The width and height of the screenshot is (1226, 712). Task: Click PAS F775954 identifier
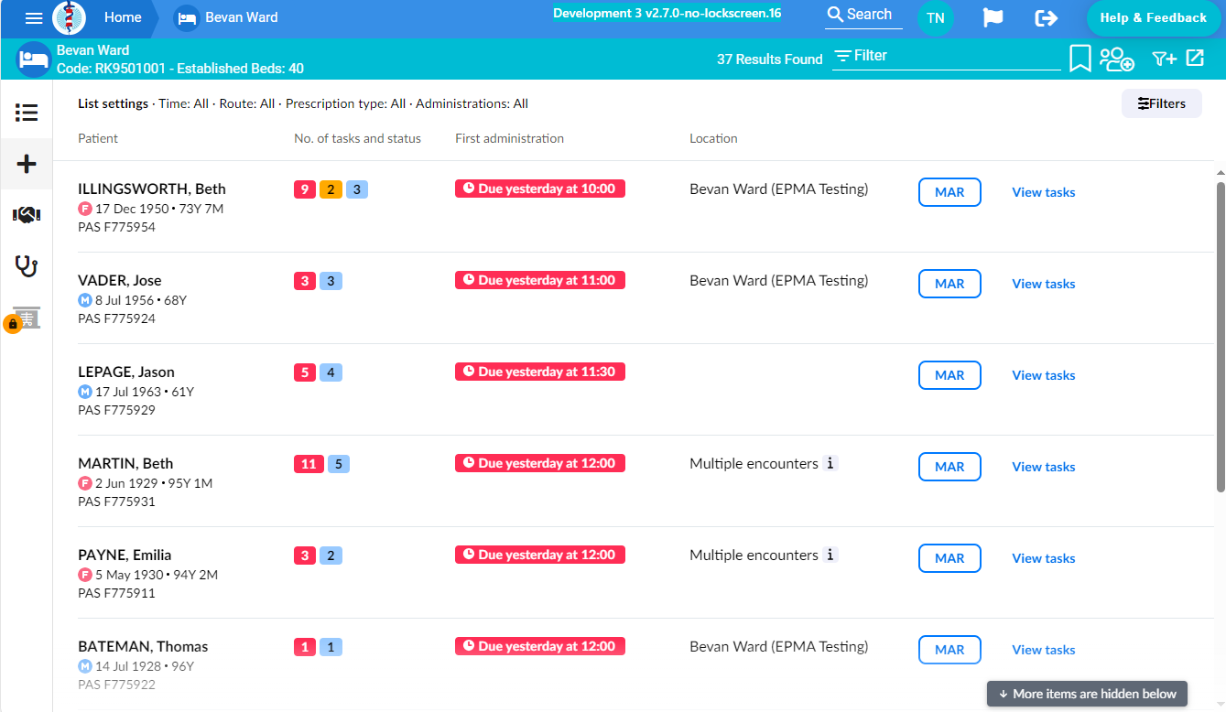click(x=116, y=227)
